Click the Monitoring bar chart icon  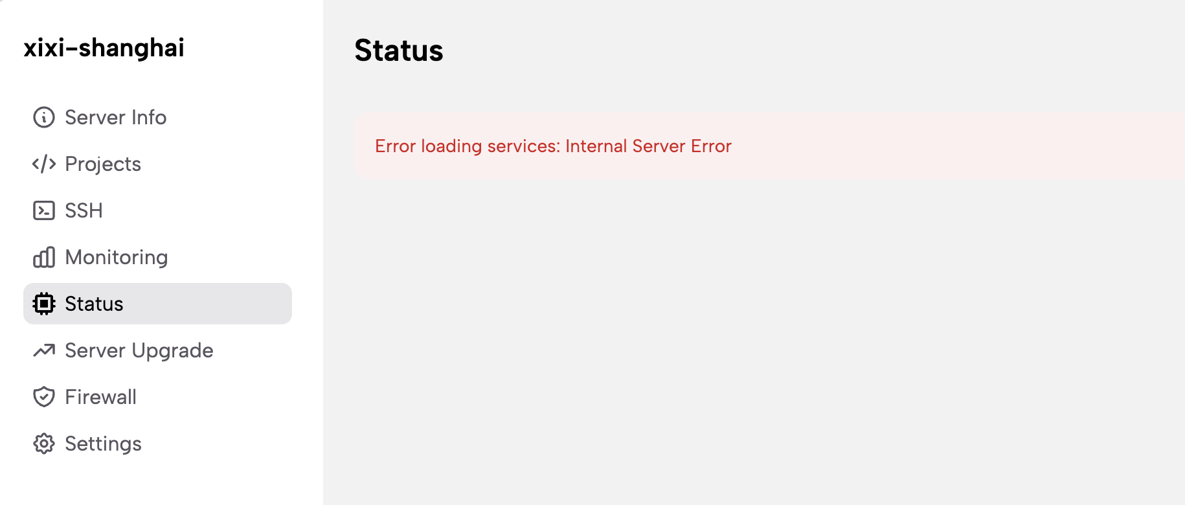[x=44, y=257]
